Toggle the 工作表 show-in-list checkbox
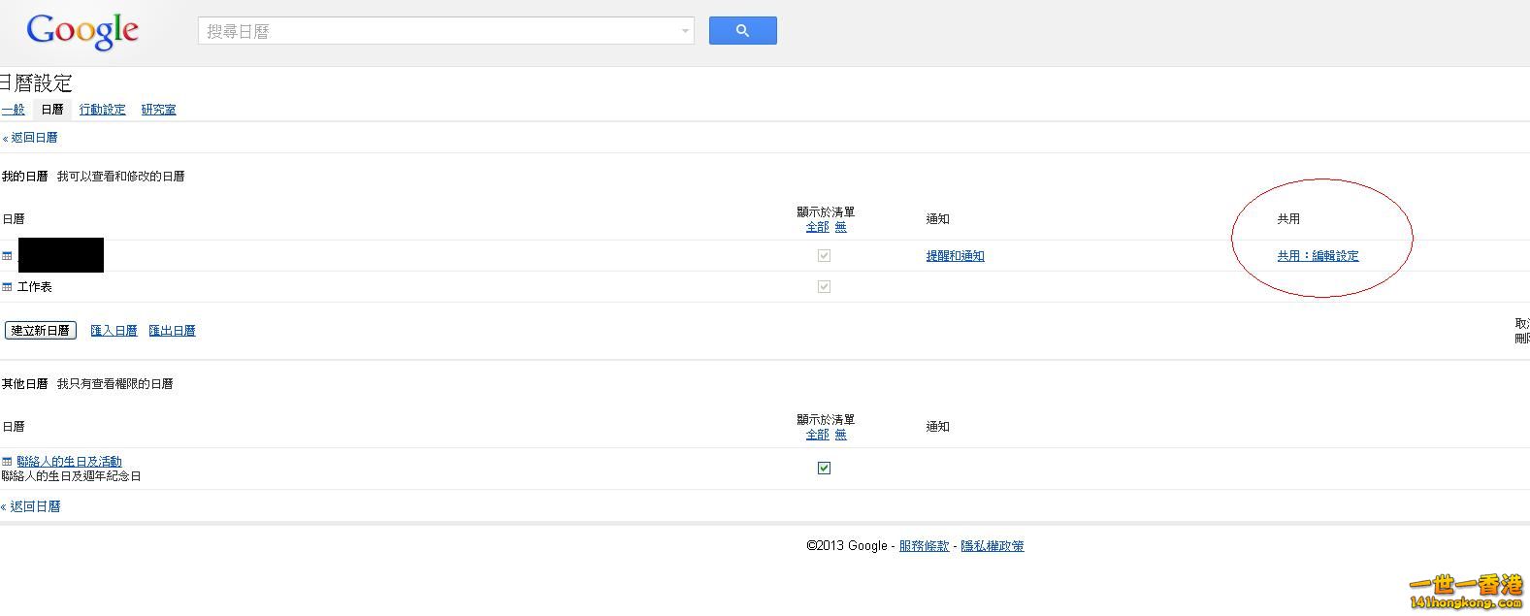1530x616 pixels. pos(824,287)
